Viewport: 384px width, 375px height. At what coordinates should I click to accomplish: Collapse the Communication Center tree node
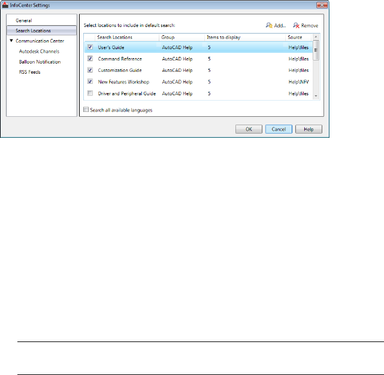11,41
